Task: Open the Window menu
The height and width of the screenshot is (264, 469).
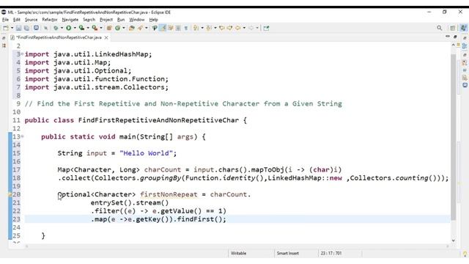Action: pos(137,20)
